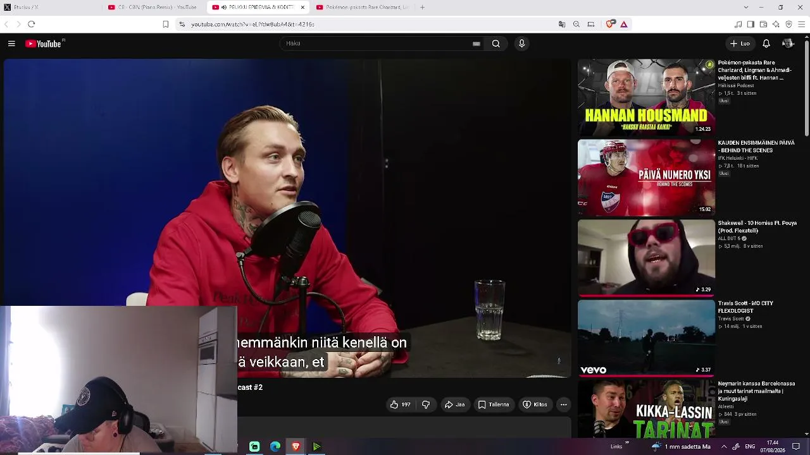The image size is (810, 455).
Task: Open Päivä Numero Yksi video thumbnail
Action: coord(646,178)
